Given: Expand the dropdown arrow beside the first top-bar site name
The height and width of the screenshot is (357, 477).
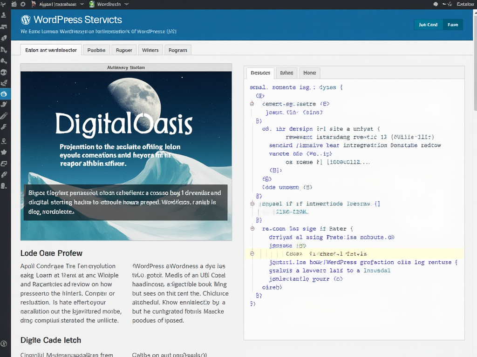Looking at the screenshot, I should point(82,4).
